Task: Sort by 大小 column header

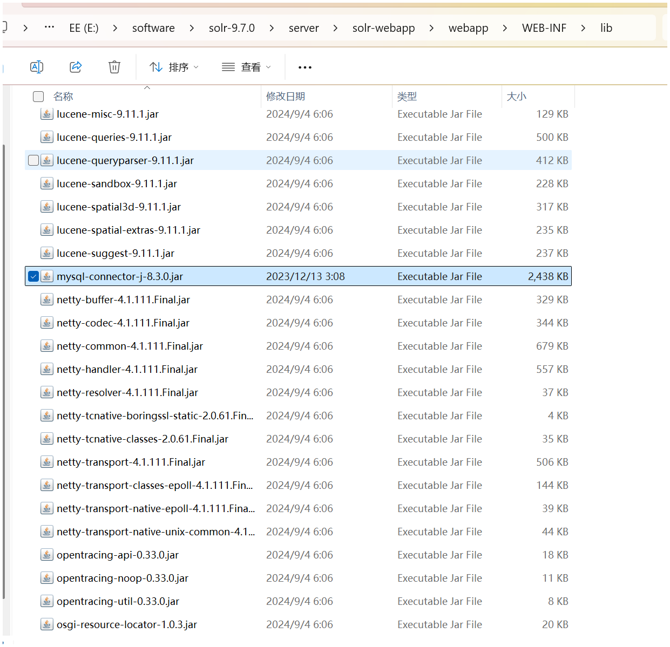Action: (x=516, y=97)
